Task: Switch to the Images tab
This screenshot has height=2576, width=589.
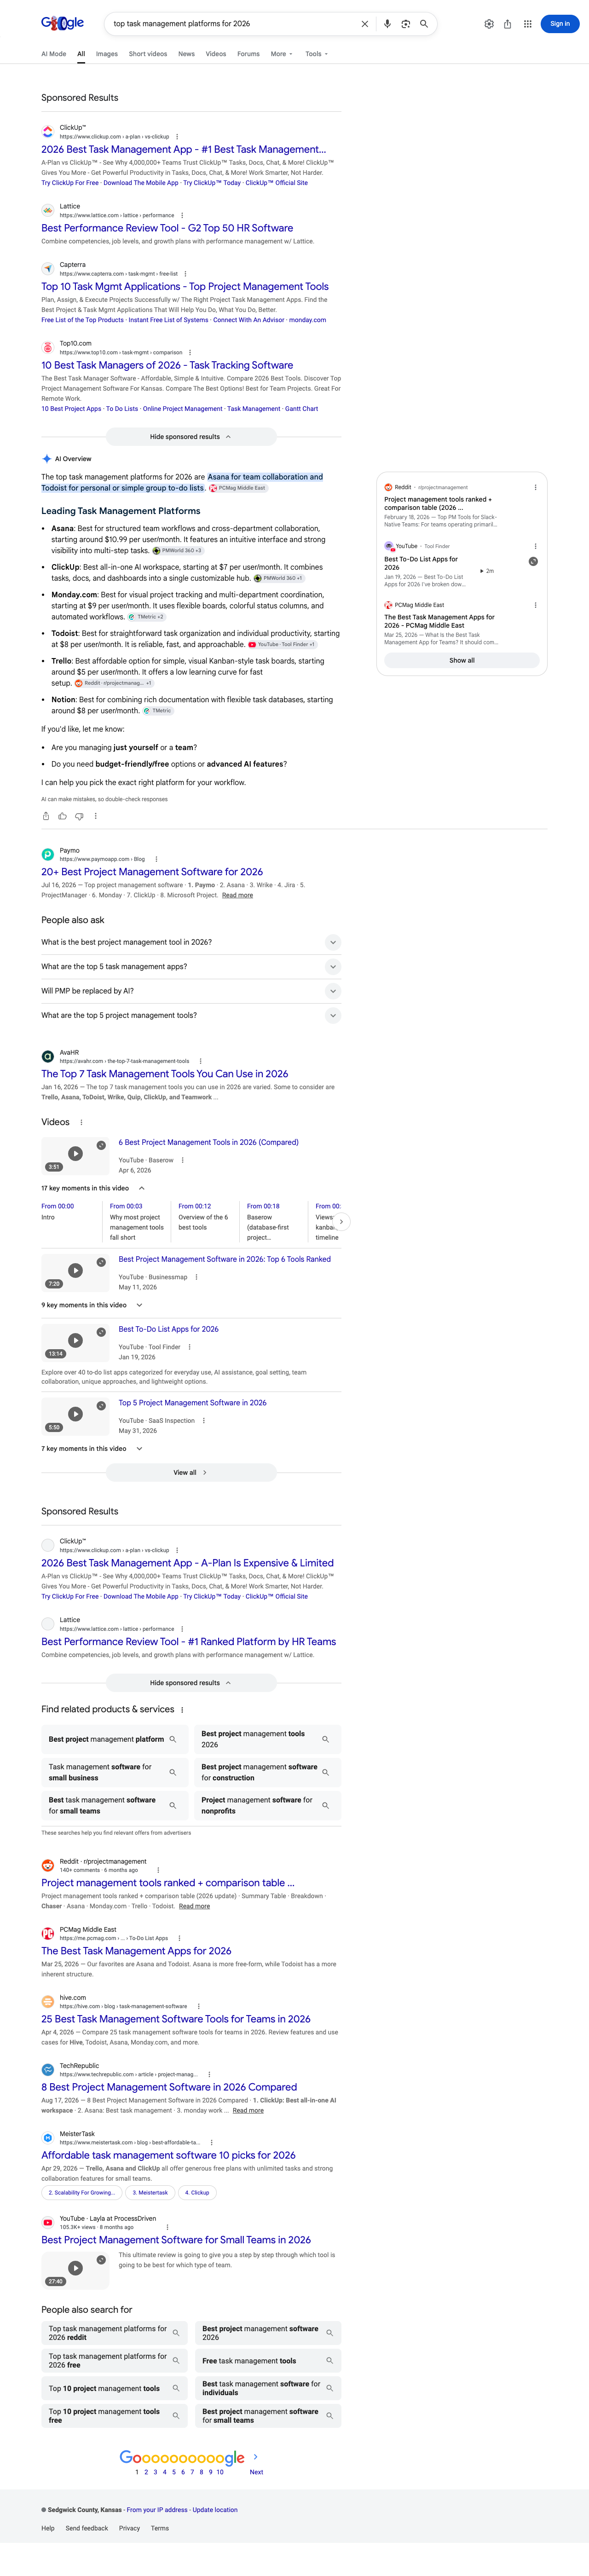Action: pyautogui.click(x=107, y=54)
